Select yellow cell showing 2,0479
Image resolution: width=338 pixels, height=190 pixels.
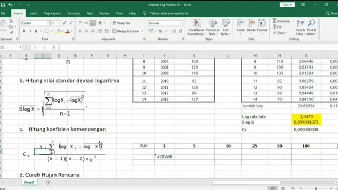pos(306,117)
